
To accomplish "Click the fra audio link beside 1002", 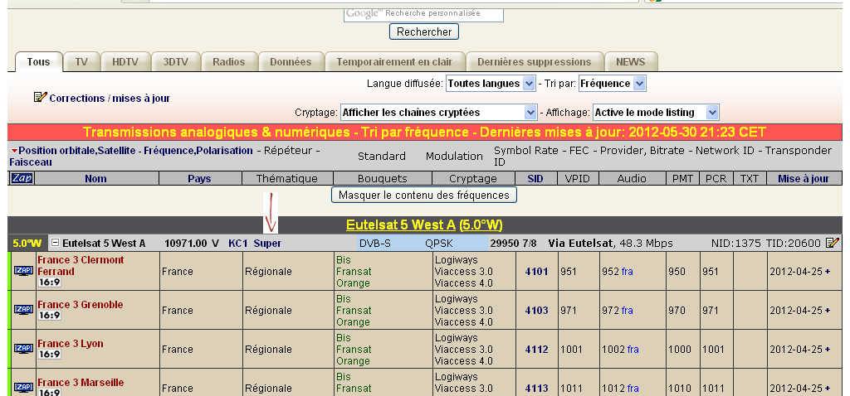I will (633, 350).
